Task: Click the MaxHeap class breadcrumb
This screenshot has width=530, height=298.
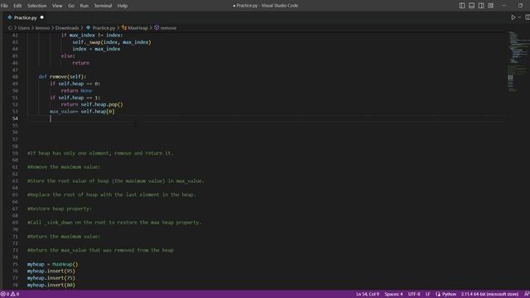Action: click(x=137, y=28)
